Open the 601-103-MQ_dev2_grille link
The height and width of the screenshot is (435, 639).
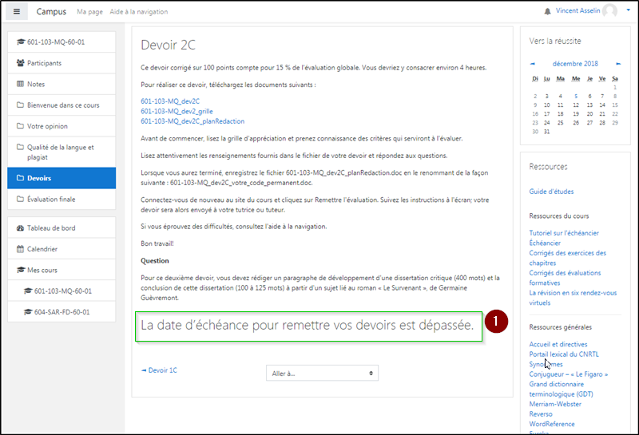click(177, 111)
